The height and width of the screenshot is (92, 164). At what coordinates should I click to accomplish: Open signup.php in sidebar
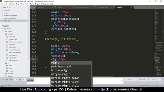click(x=13, y=58)
